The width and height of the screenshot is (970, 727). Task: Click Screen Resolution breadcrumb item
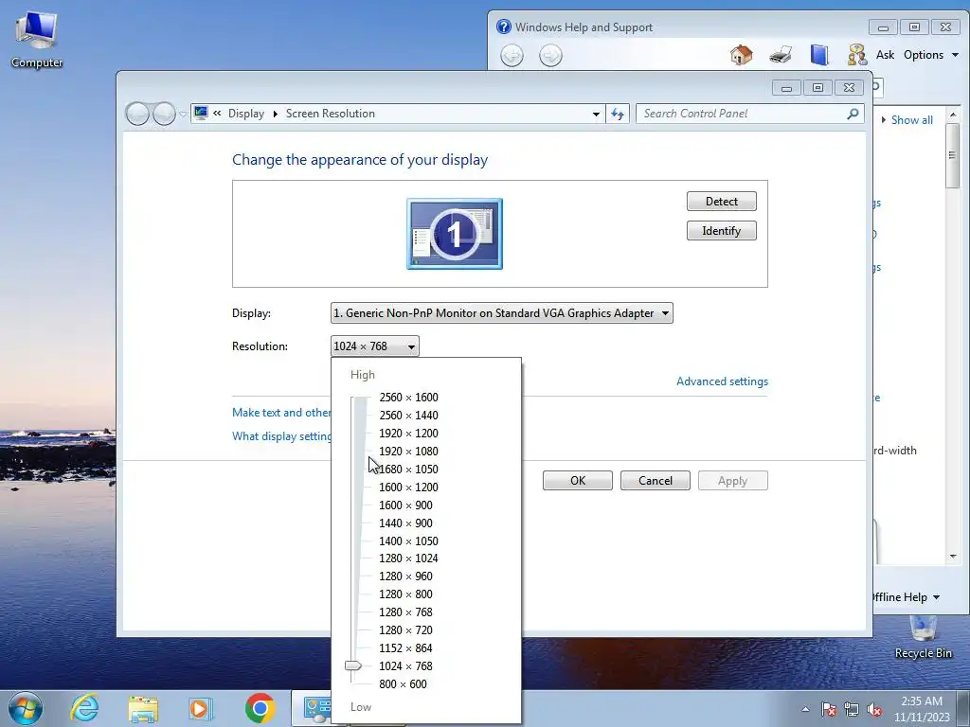click(331, 114)
